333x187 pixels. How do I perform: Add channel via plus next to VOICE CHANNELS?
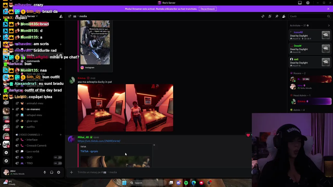click(x=61, y=135)
